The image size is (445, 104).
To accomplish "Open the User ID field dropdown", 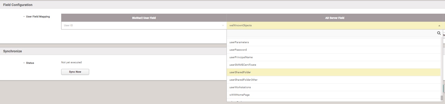I will click(x=144, y=25).
